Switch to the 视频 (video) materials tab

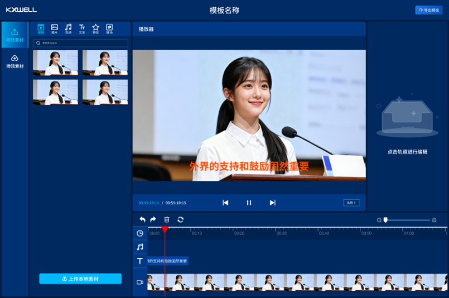[x=41, y=29]
